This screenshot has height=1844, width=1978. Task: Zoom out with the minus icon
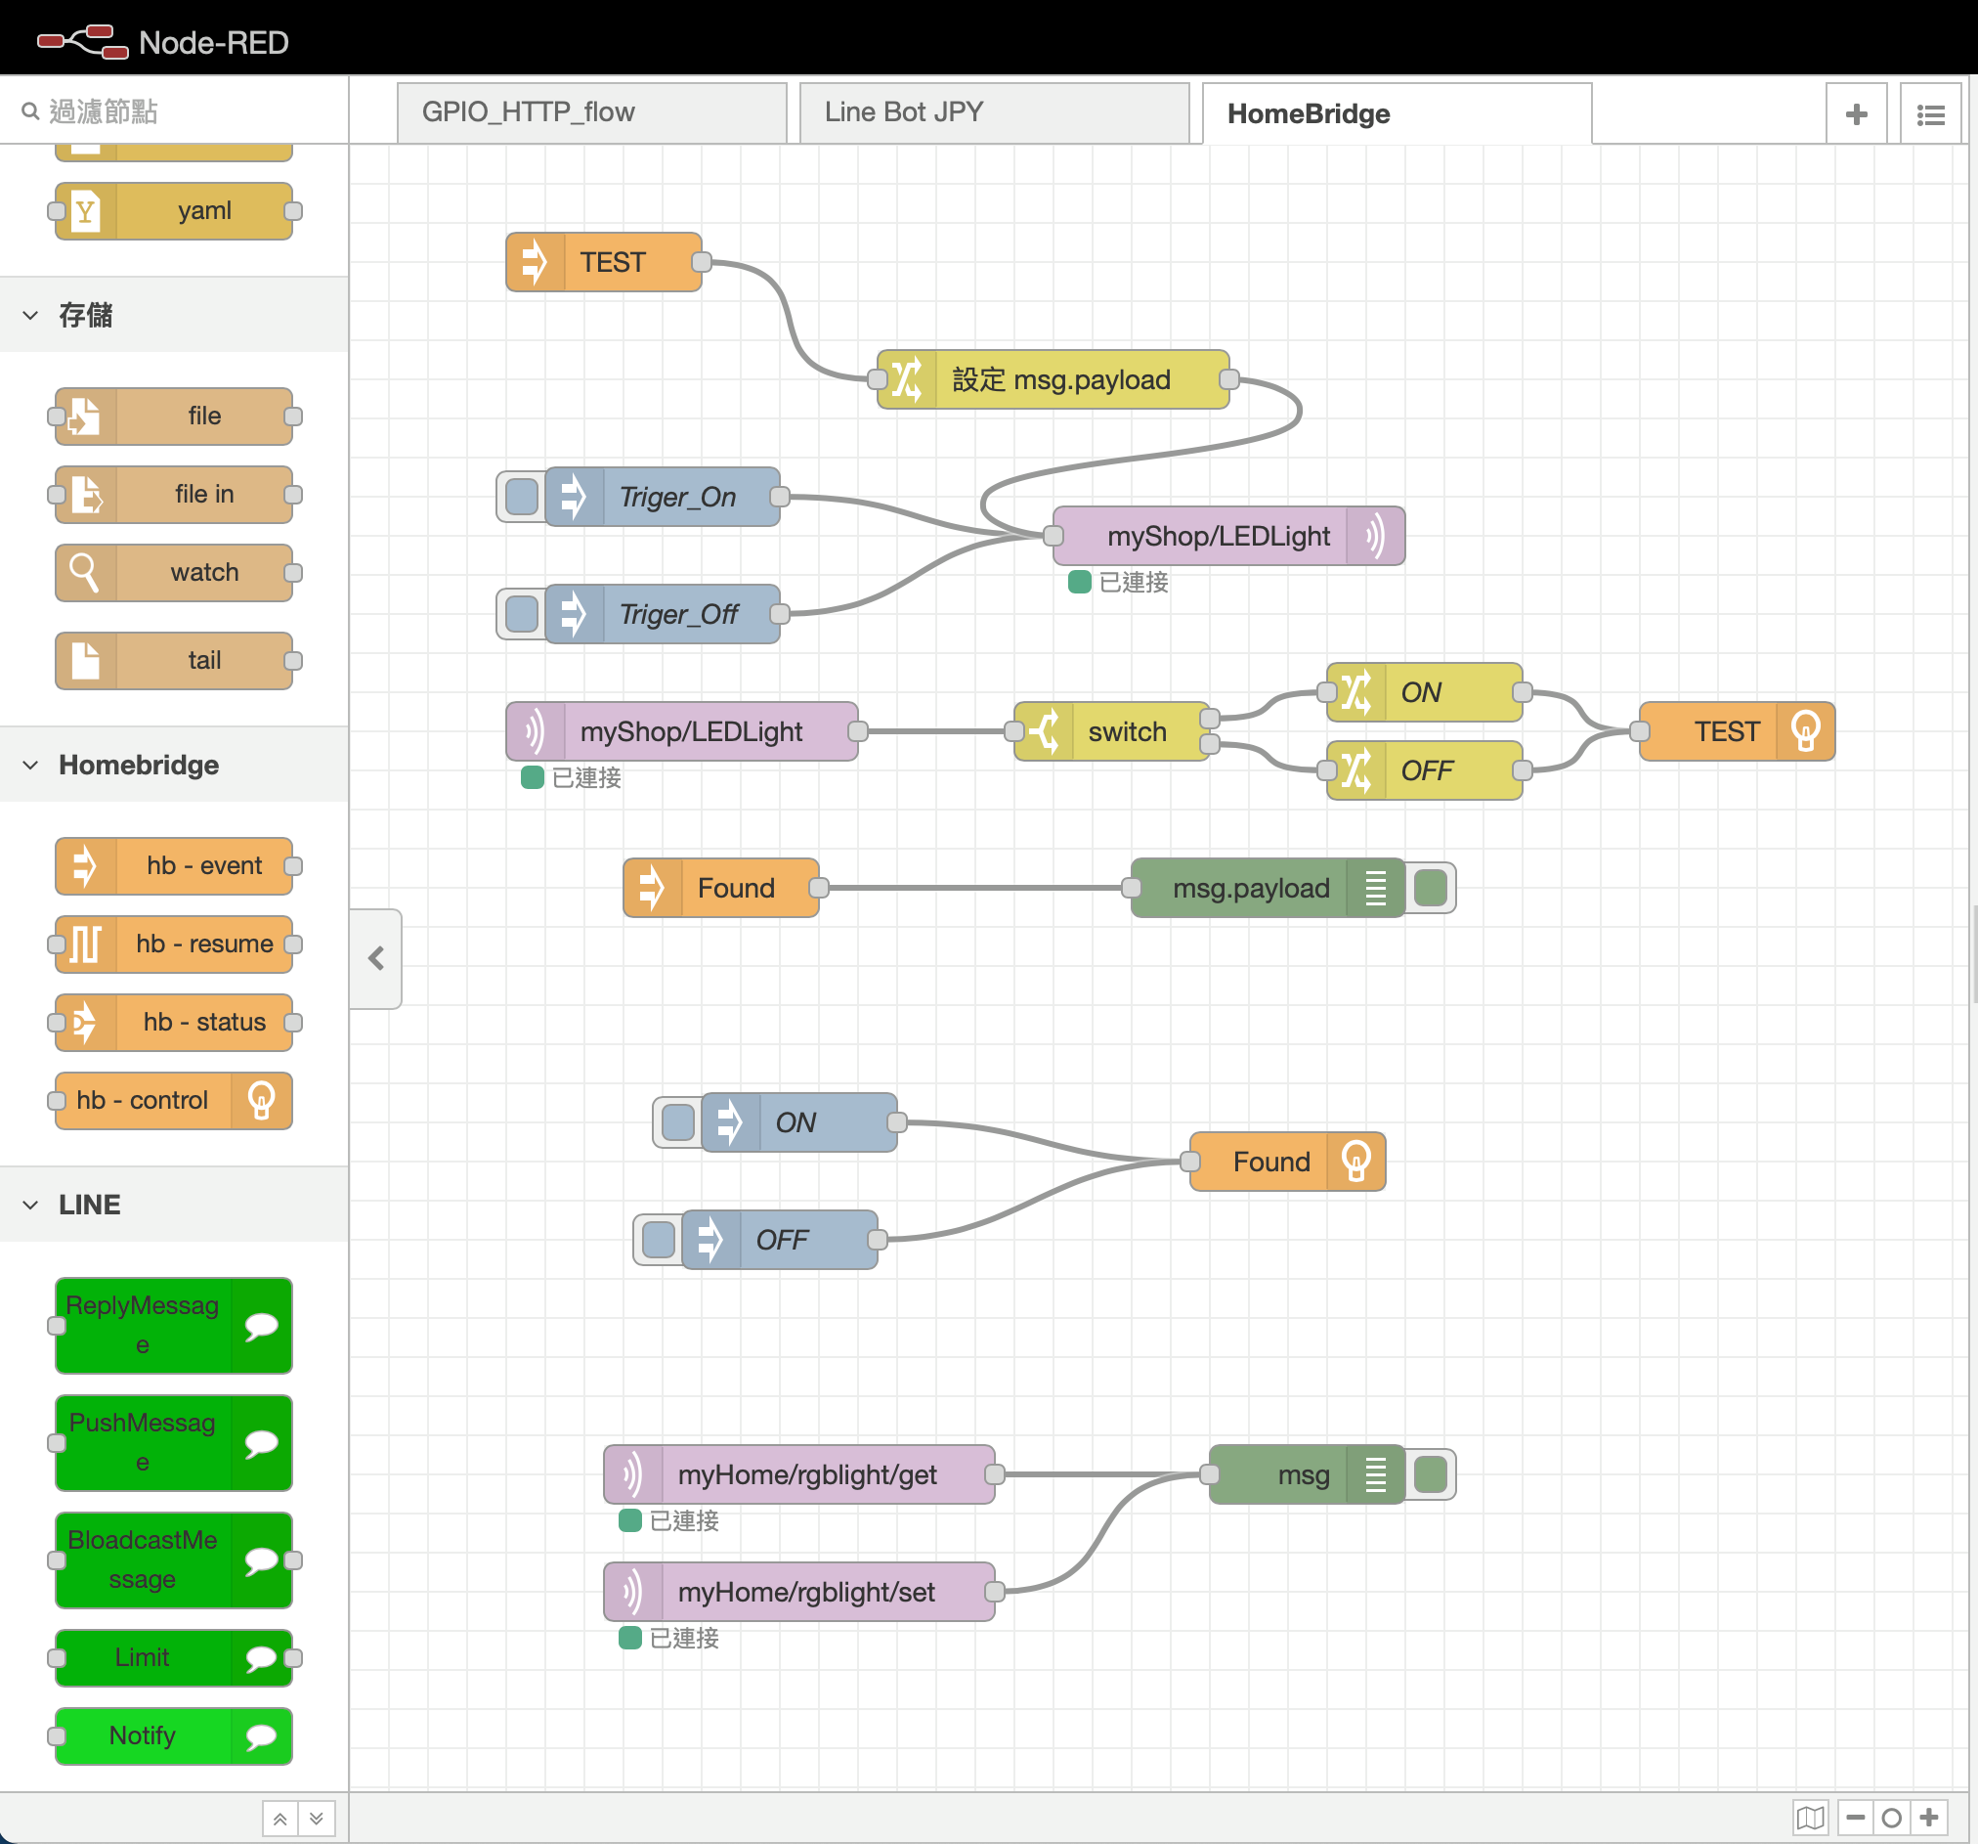pyautogui.click(x=1856, y=1818)
